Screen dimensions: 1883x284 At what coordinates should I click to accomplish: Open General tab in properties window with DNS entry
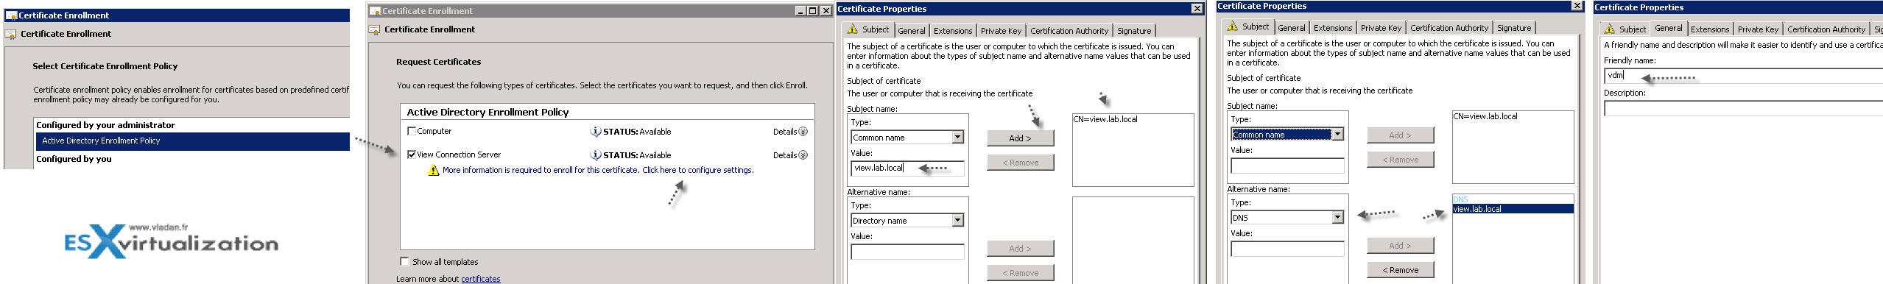(1292, 28)
